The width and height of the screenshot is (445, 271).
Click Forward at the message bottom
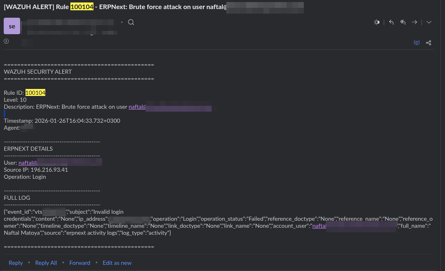[80, 263]
